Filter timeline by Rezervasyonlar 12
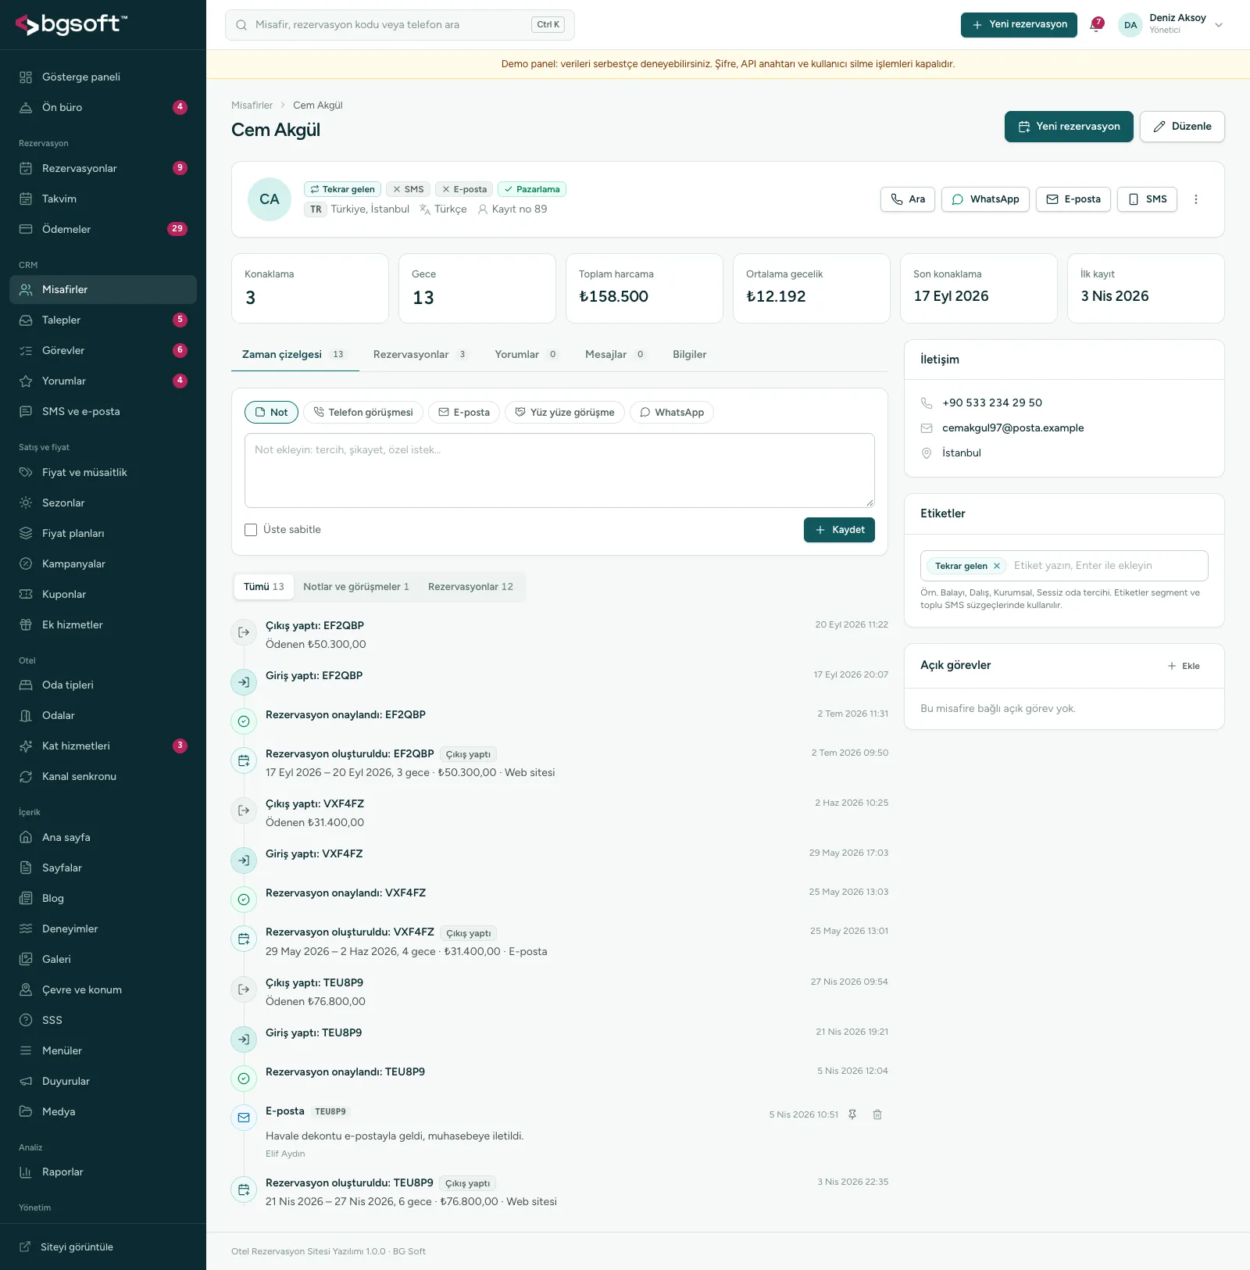1250x1270 pixels. (470, 587)
